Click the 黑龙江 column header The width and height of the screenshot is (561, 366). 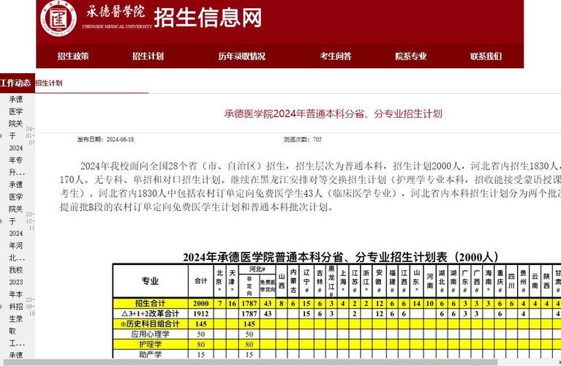pyautogui.click(x=331, y=281)
